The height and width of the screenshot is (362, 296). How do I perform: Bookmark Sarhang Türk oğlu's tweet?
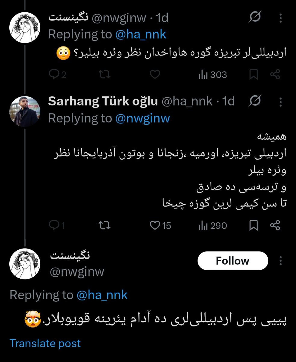tap(254, 225)
